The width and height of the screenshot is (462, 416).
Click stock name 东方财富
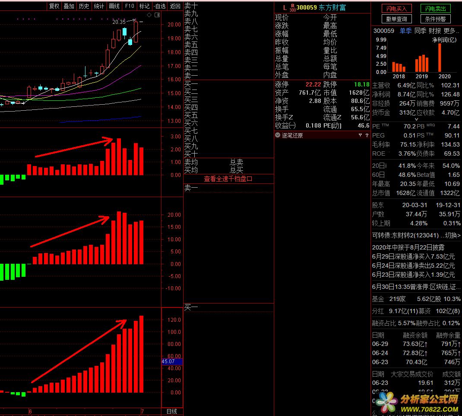(x=332, y=8)
